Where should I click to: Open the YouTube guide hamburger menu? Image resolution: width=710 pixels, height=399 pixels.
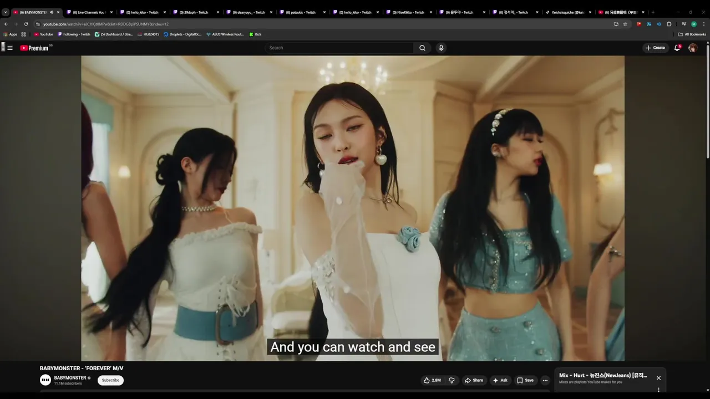coord(9,48)
